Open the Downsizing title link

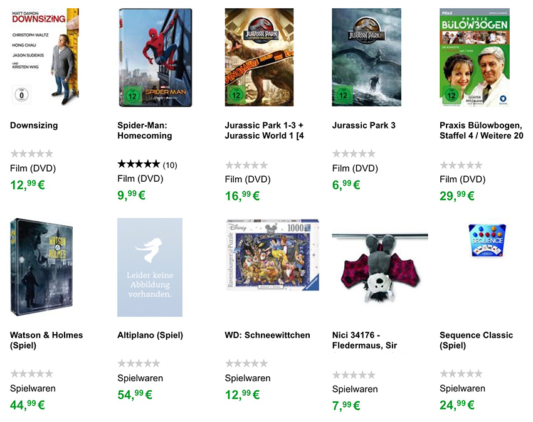click(34, 125)
